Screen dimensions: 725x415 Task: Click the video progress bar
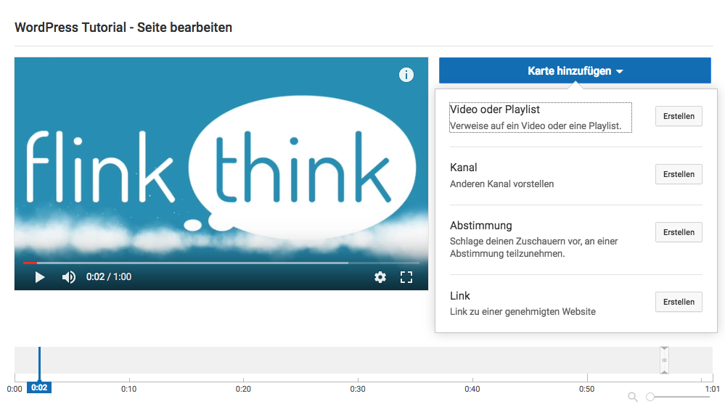coord(218,263)
